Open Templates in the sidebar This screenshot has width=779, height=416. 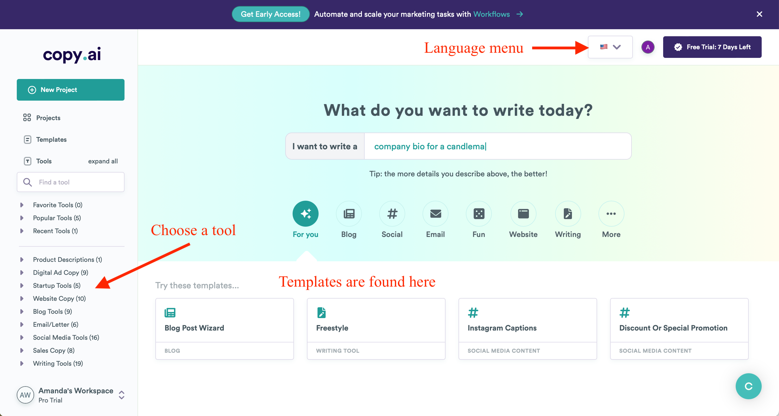tap(51, 140)
